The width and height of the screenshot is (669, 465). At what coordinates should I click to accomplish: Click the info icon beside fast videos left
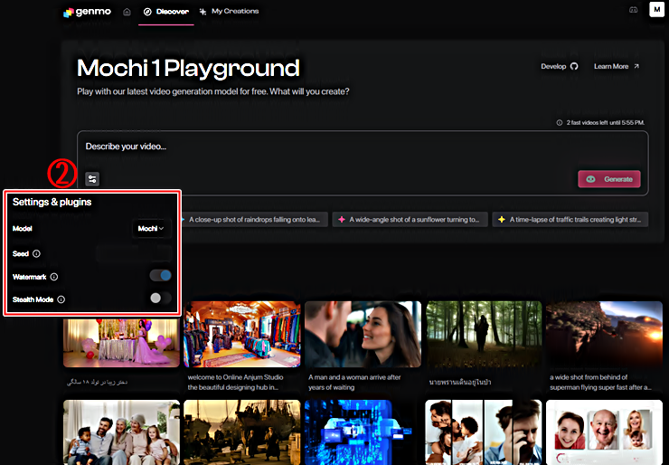560,122
